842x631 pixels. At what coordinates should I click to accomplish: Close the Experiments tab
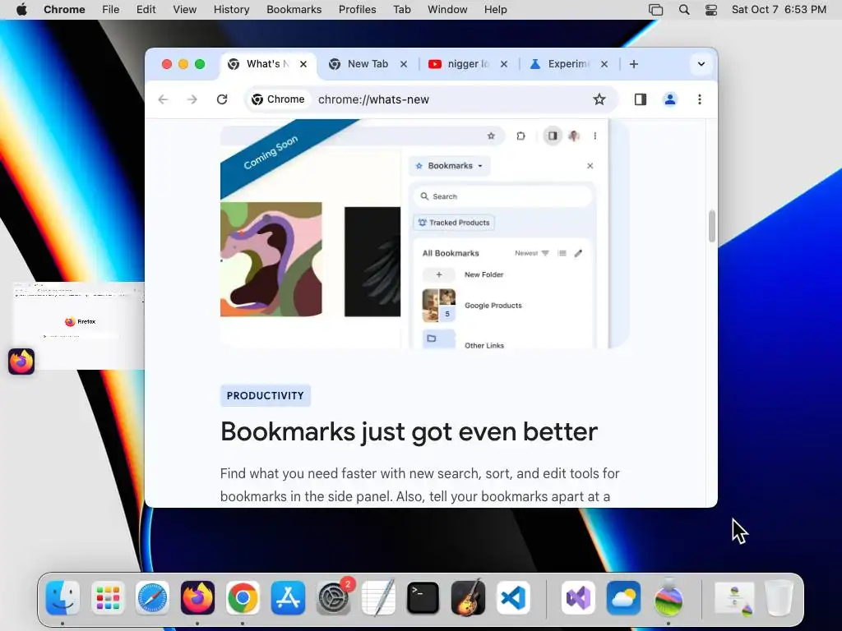tap(604, 64)
